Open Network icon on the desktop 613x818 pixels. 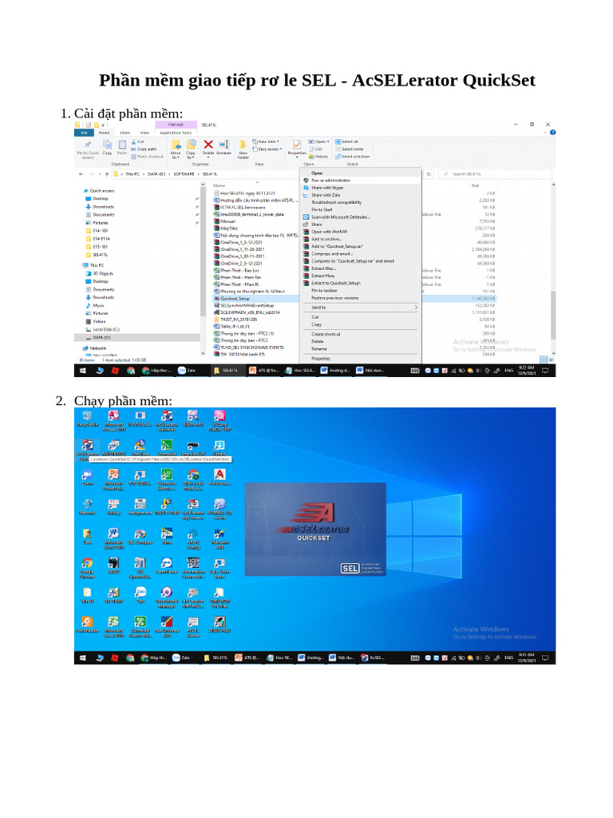pos(87,506)
